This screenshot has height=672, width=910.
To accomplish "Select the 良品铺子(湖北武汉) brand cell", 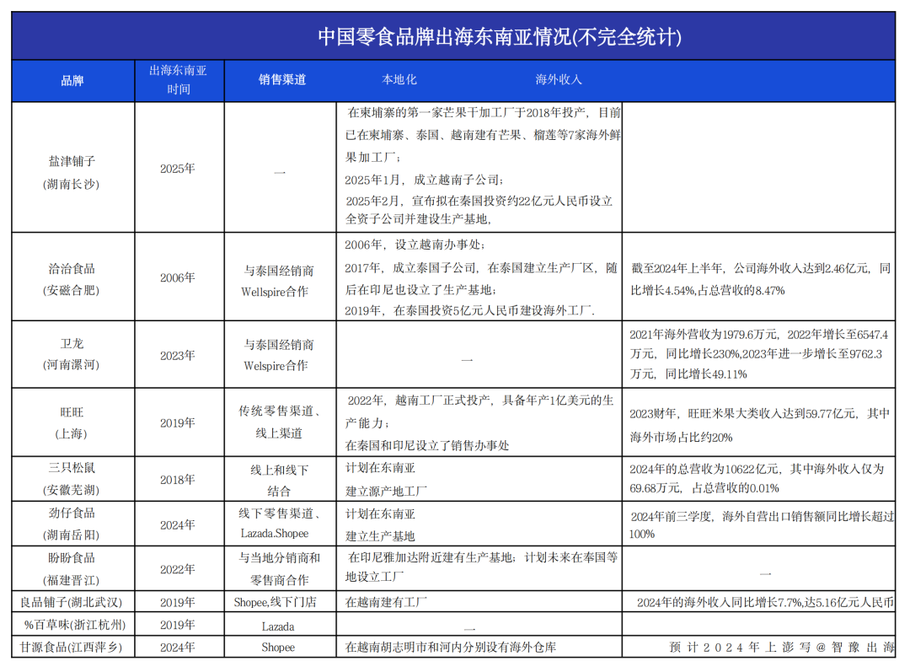I will pos(72,602).
